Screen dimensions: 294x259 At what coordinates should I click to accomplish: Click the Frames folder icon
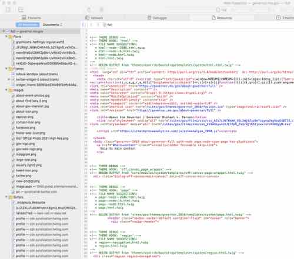point(11,69)
